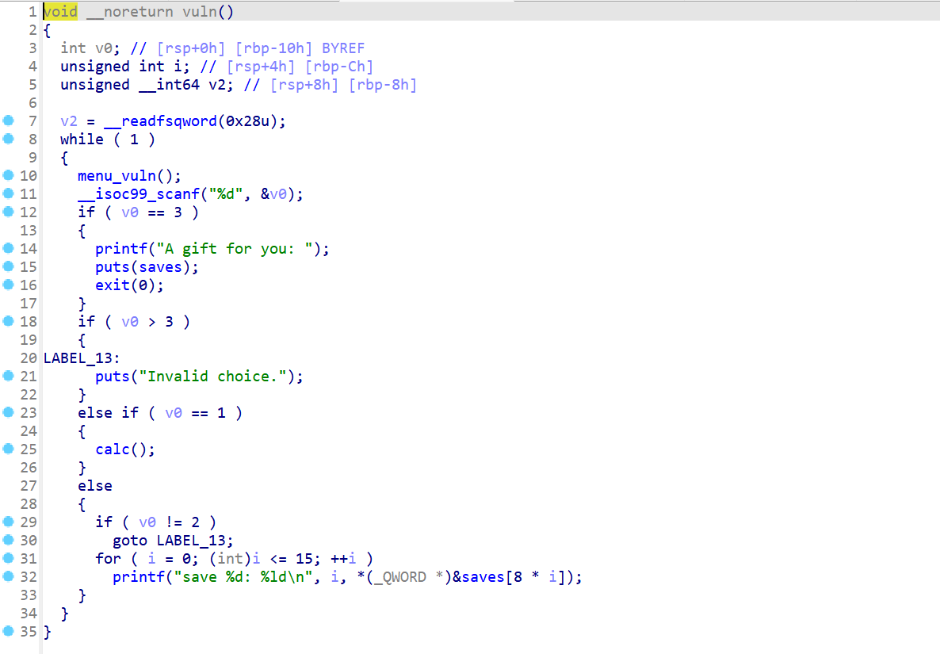
Task: Select the highlighted void keyword
Action: coord(60,12)
